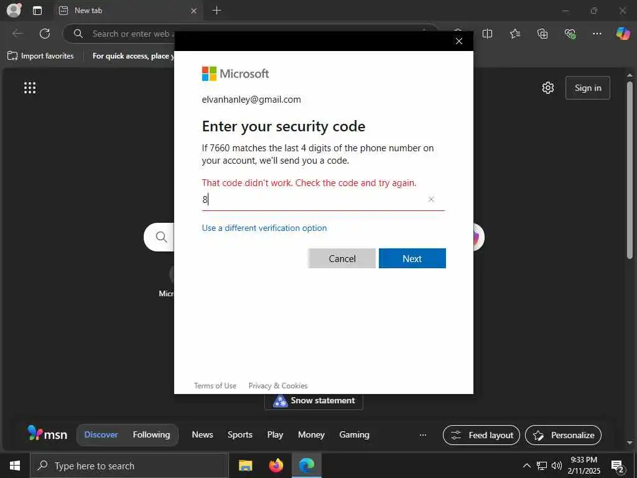The width and height of the screenshot is (637, 478).
Task: Click the search magnifier in page search box
Action: tap(161, 237)
